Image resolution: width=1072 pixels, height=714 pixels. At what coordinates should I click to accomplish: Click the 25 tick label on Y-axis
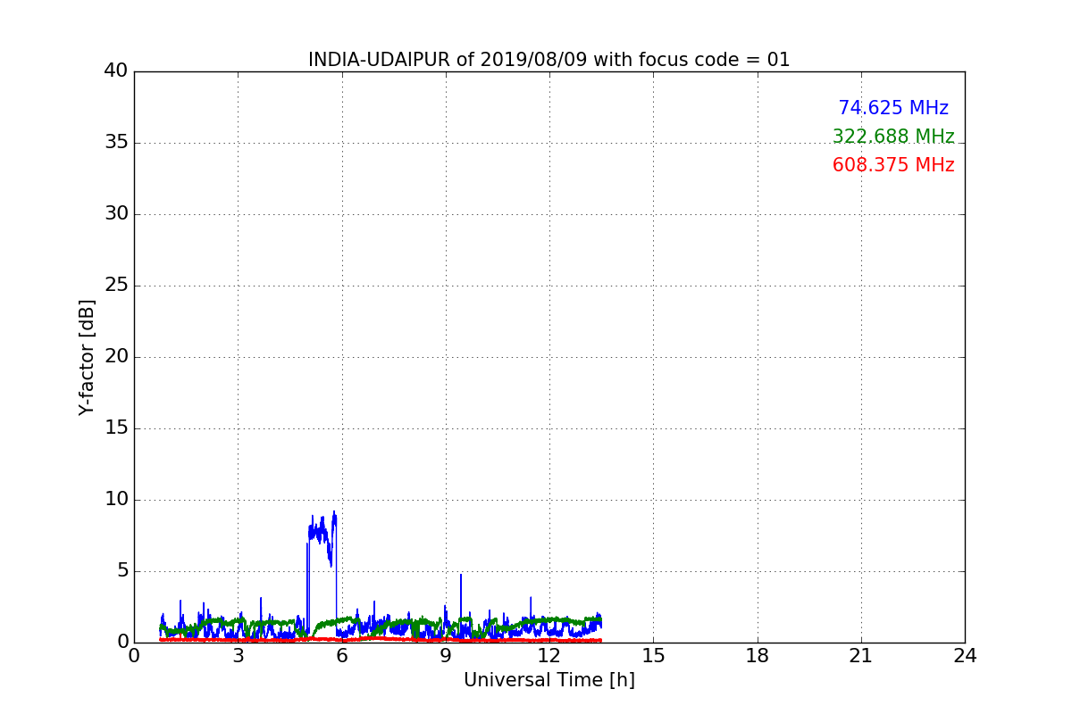116,286
